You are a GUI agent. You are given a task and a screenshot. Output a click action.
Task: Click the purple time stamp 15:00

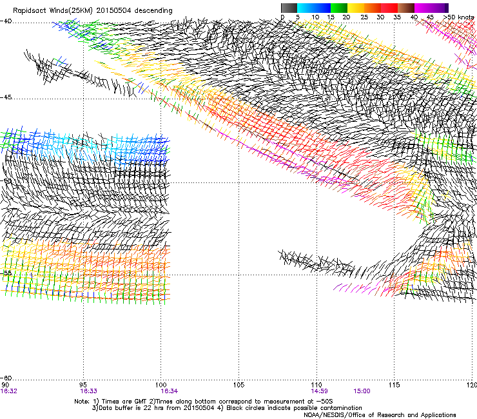[362, 391]
